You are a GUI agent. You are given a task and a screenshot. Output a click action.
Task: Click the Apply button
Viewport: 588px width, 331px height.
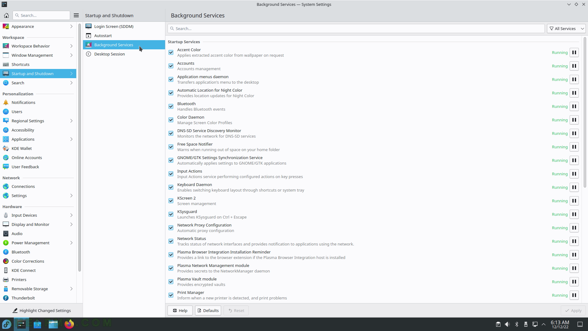click(573, 310)
